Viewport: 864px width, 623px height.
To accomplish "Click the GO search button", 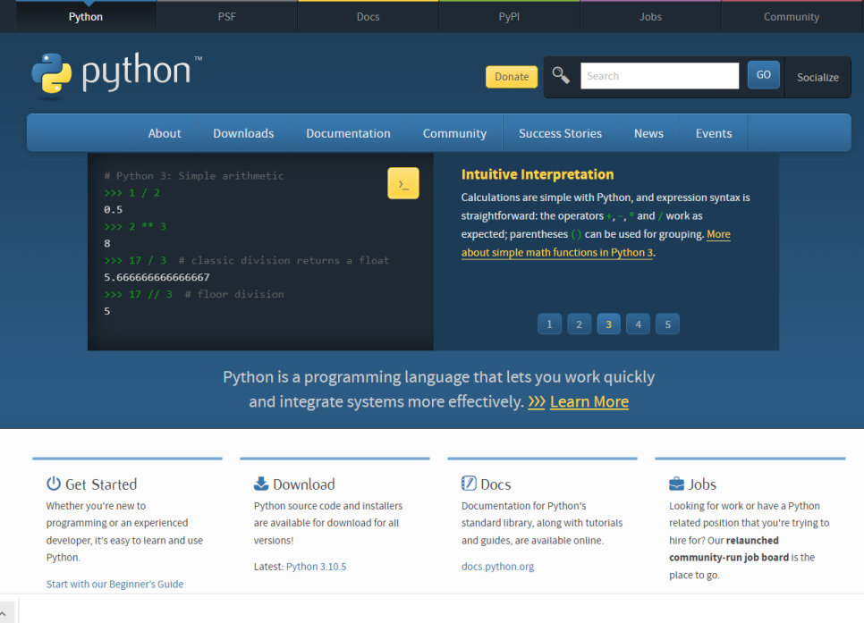I will tap(763, 74).
